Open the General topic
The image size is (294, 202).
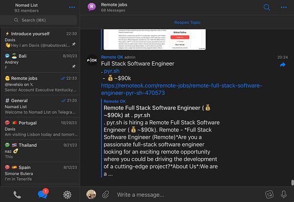(x=41, y=106)
